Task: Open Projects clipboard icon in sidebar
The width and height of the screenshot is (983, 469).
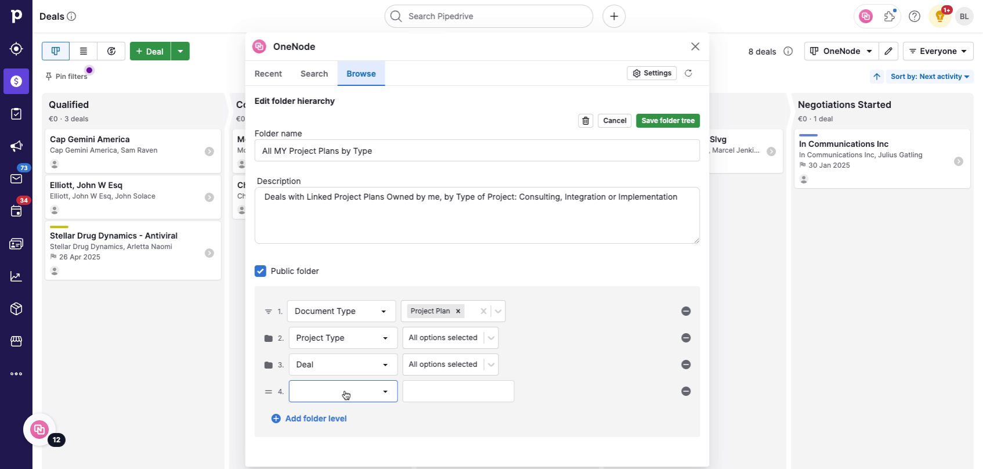Action: [x=16, y=114]
